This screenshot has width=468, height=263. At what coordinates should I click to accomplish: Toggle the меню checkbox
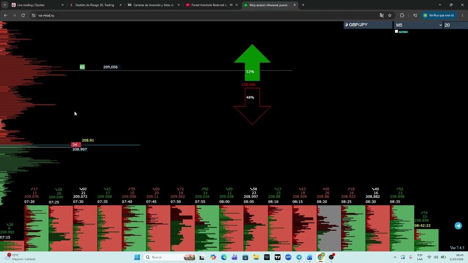pyautogui.click(x=396, y=31)
